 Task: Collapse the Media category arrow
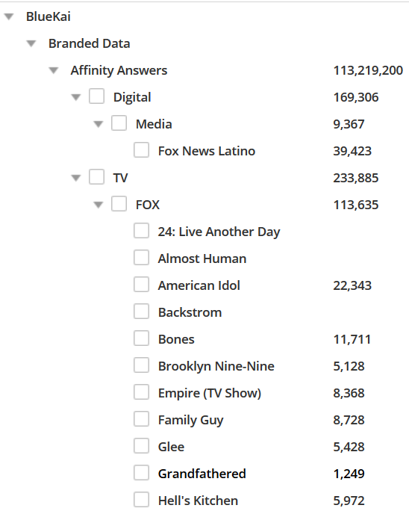pyautogui.click(x=99, y=124)
